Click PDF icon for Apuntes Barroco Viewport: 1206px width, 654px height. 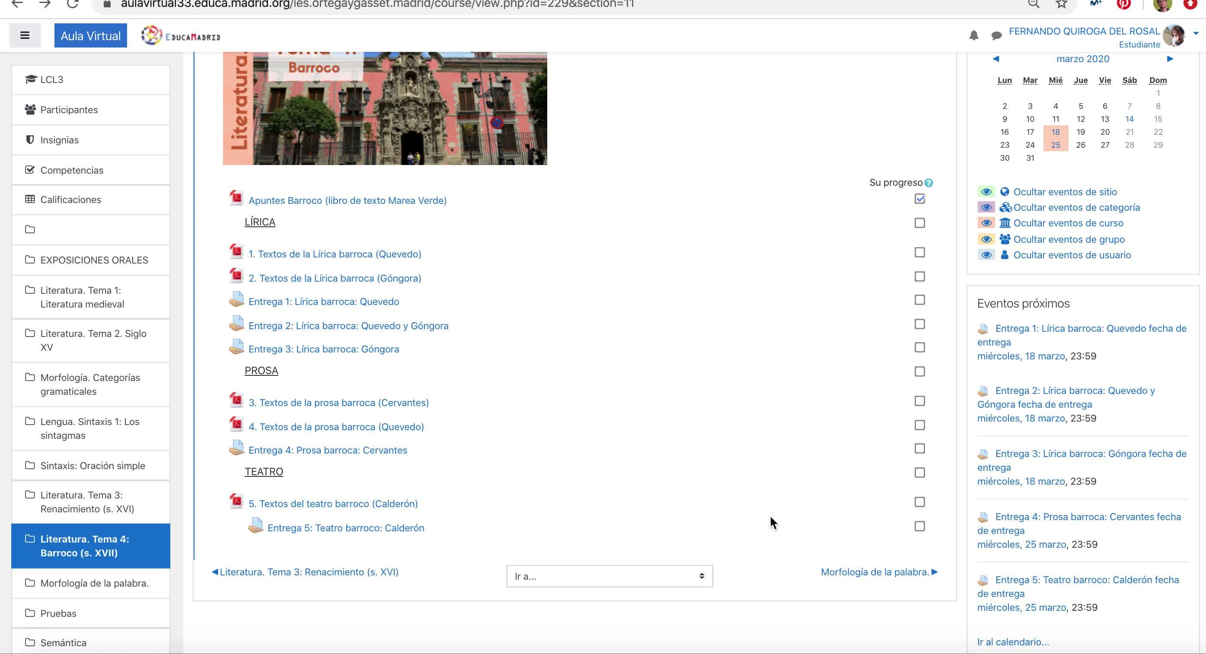pos(236,198)
